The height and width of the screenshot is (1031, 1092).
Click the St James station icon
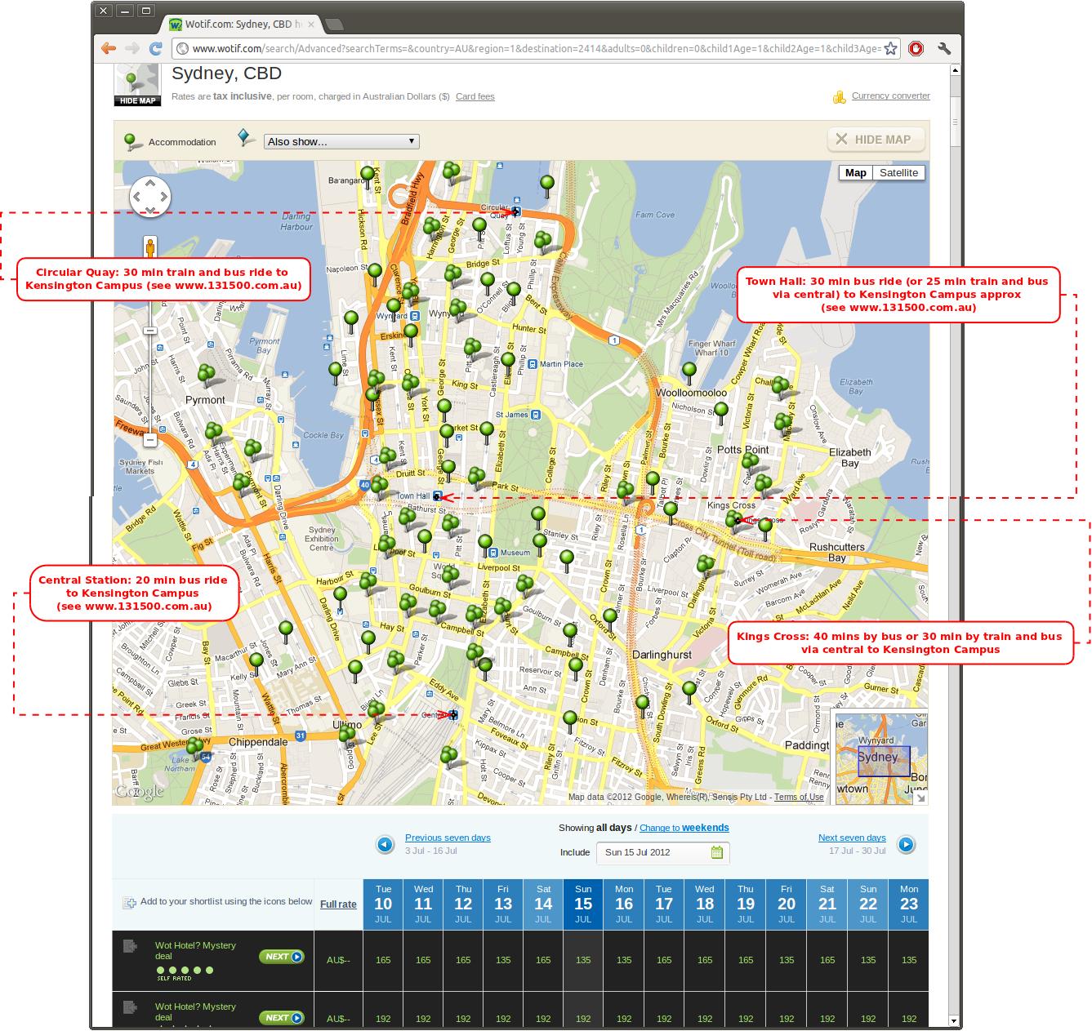[x=536, y=415]
